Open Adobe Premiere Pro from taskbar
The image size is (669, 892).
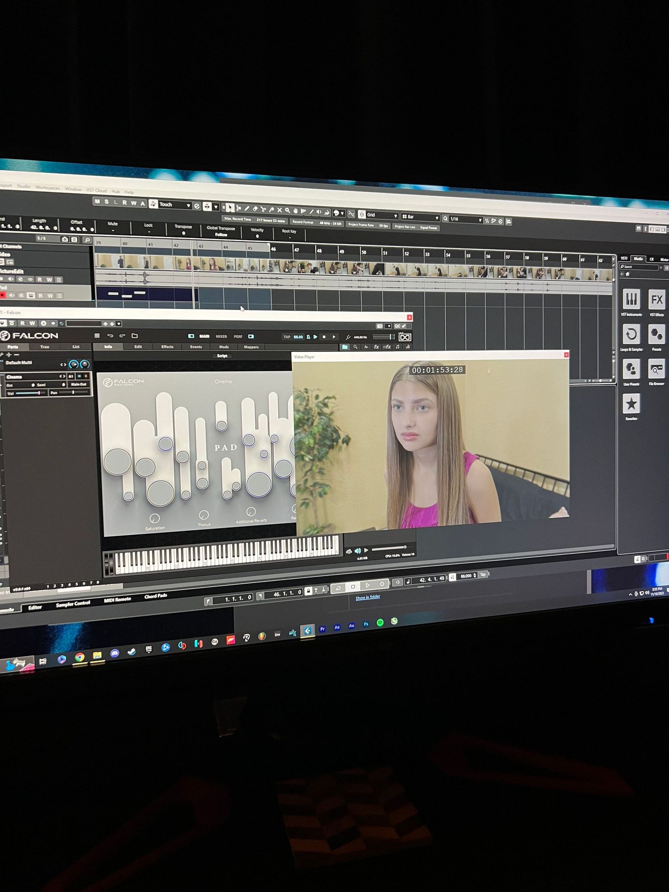coord(322,629)
